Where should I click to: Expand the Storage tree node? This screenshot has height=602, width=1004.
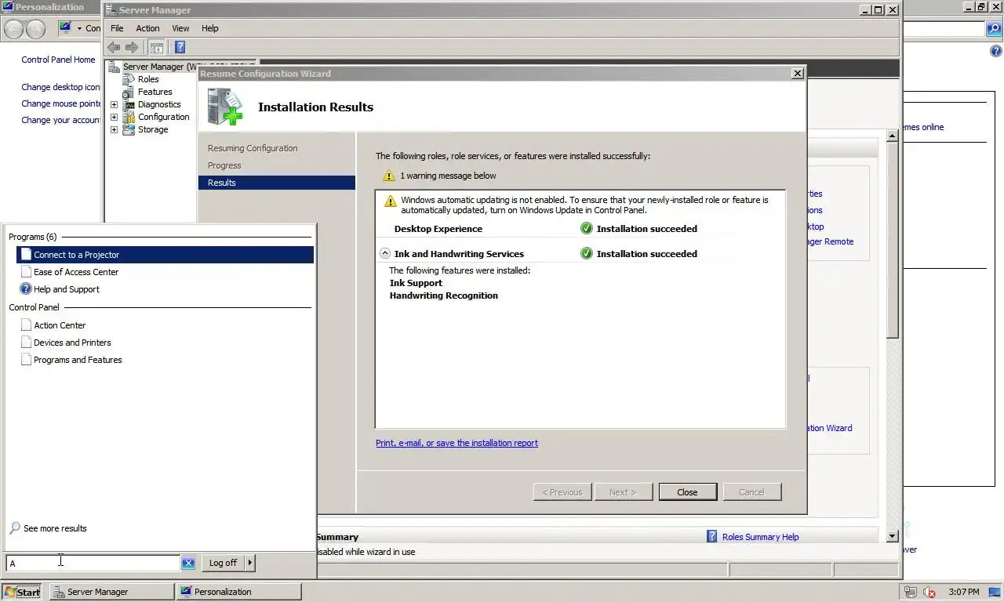pos(114,129)
